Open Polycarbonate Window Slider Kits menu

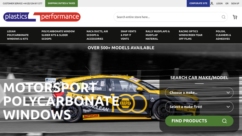coord(58,35)
